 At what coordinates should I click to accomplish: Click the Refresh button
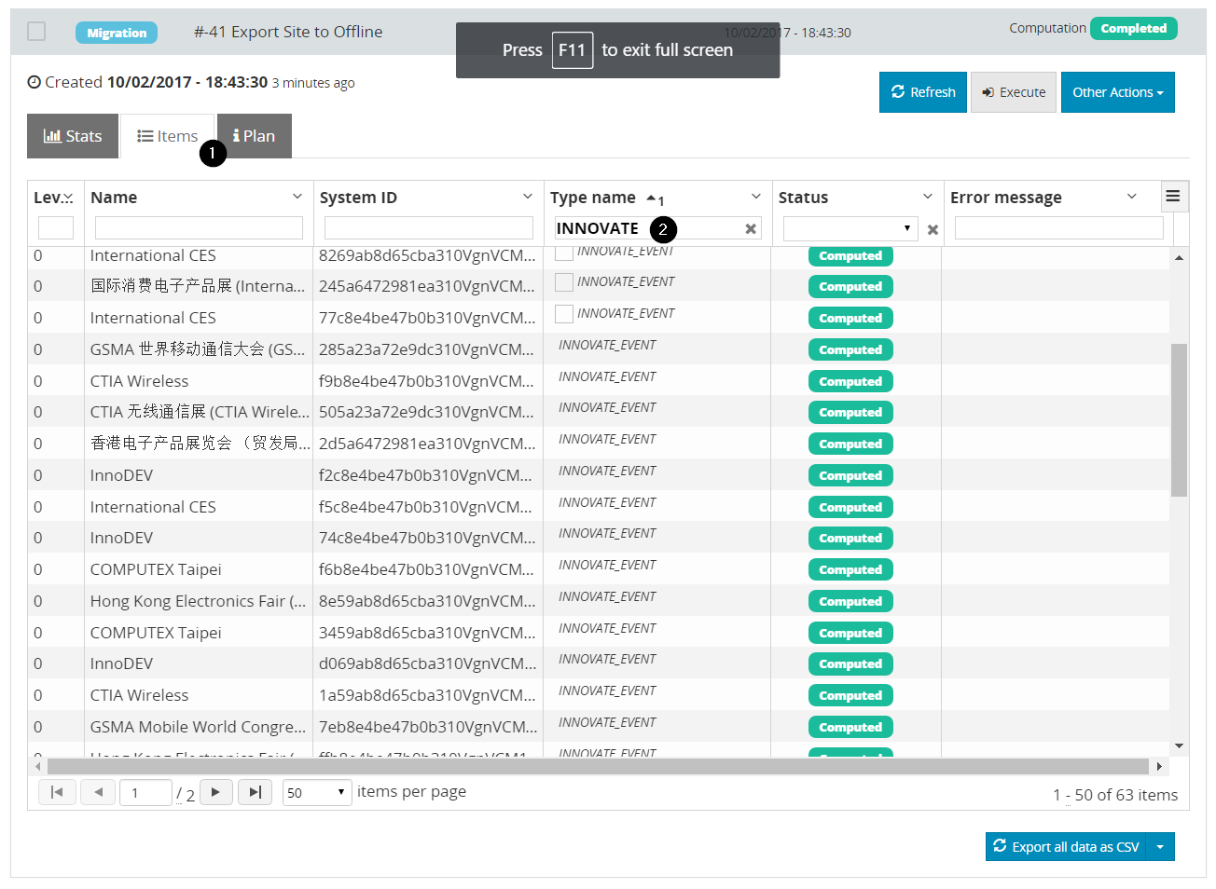coord(923,92)
